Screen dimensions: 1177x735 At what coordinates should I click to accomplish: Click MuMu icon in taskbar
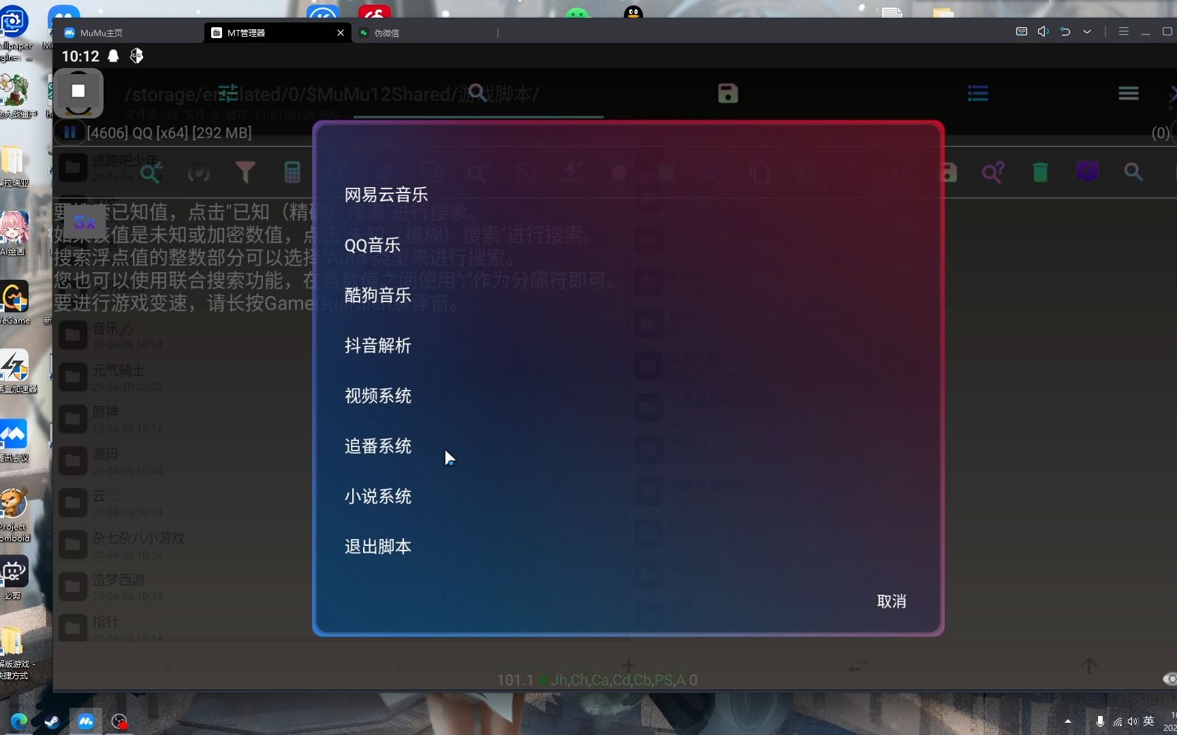[x=86, y=721]
